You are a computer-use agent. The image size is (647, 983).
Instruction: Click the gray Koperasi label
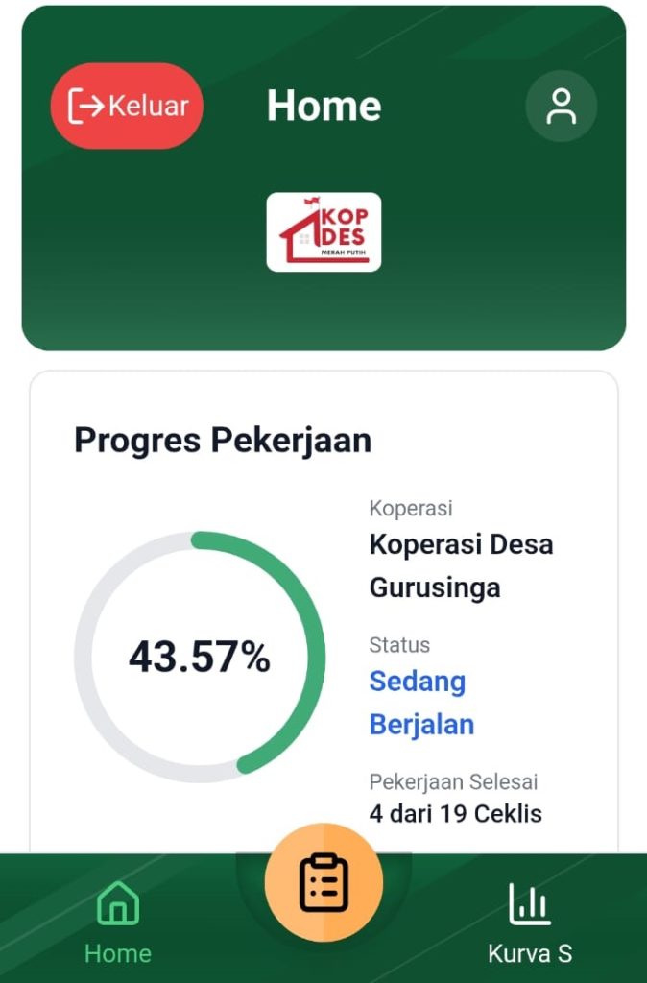[411, 509]
